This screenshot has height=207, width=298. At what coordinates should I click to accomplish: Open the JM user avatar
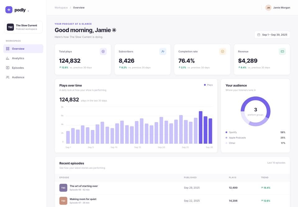(x=268, y=7)
